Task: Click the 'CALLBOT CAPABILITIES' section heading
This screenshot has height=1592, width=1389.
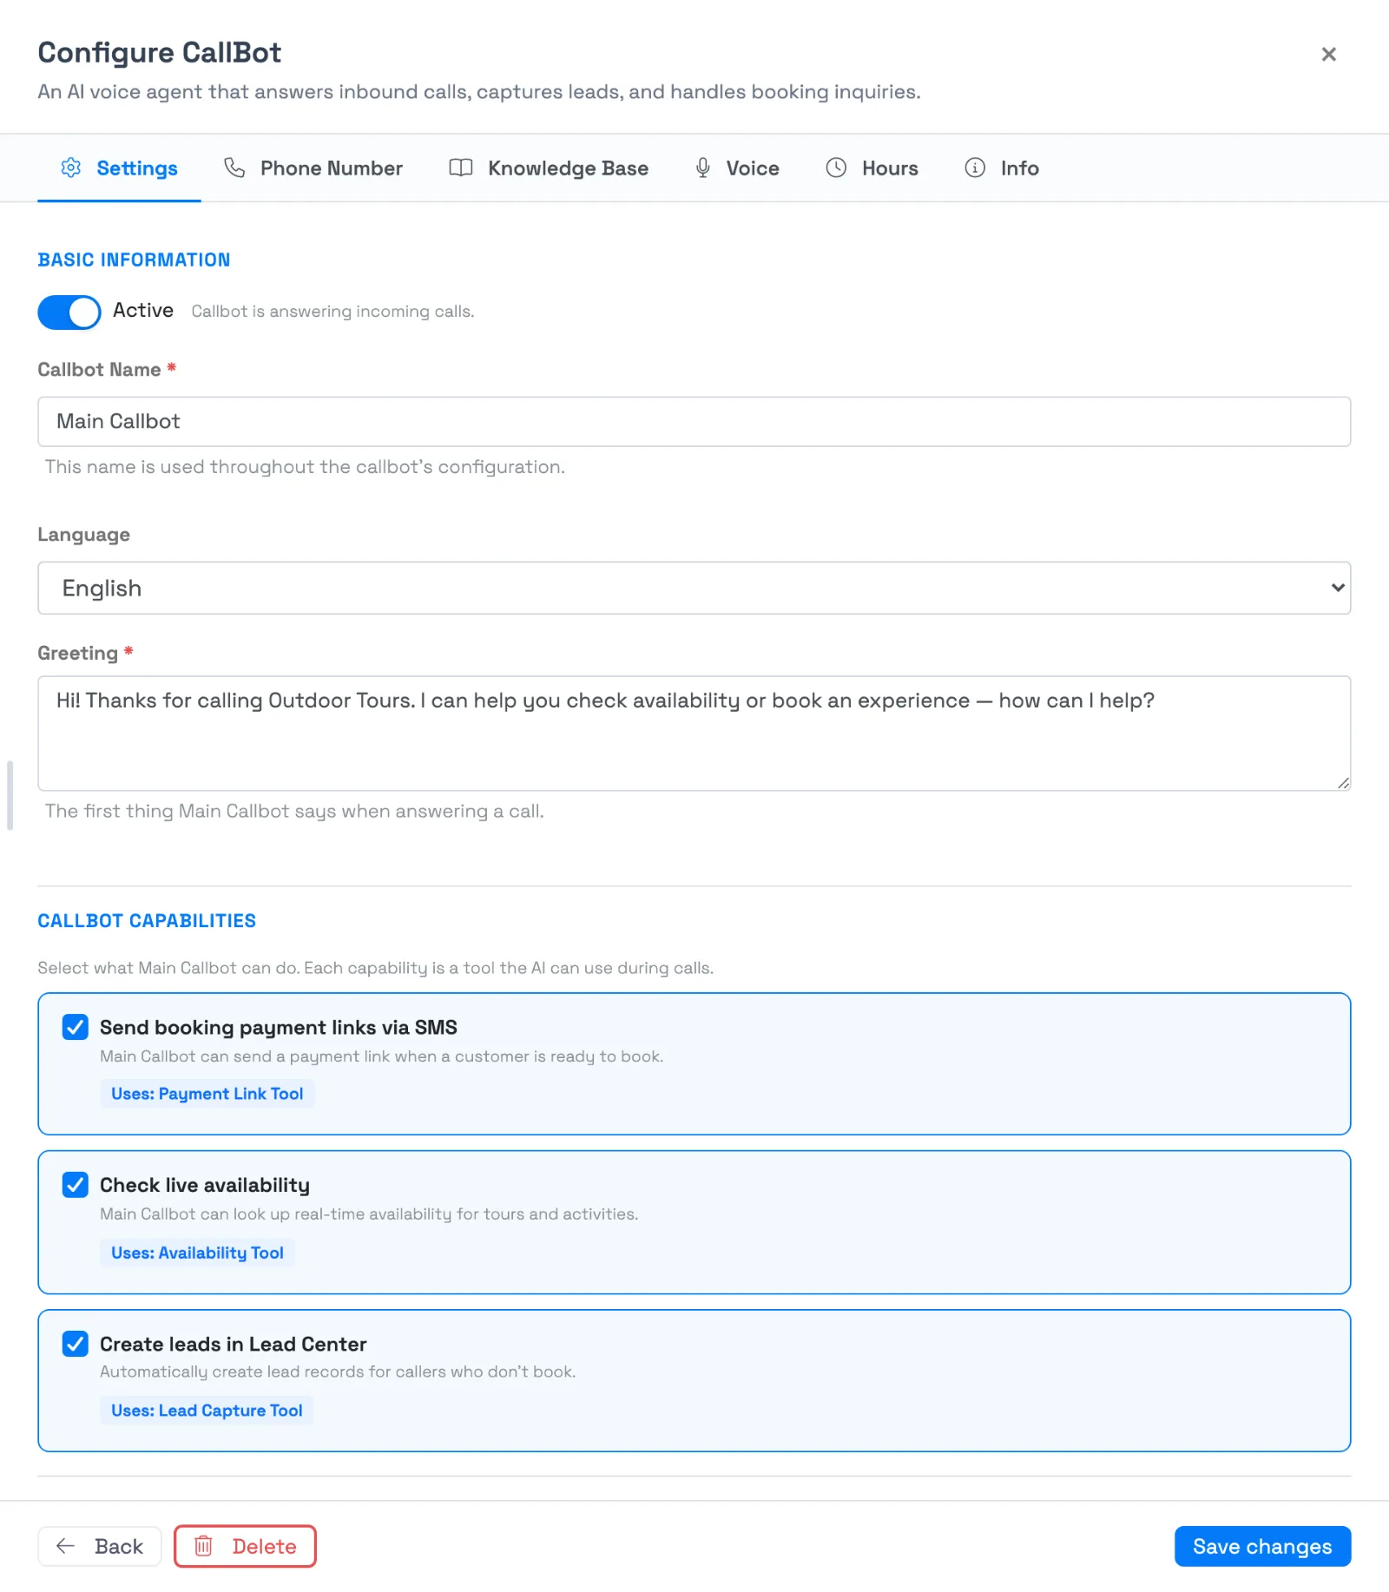Action: click(x=147, y=921)
